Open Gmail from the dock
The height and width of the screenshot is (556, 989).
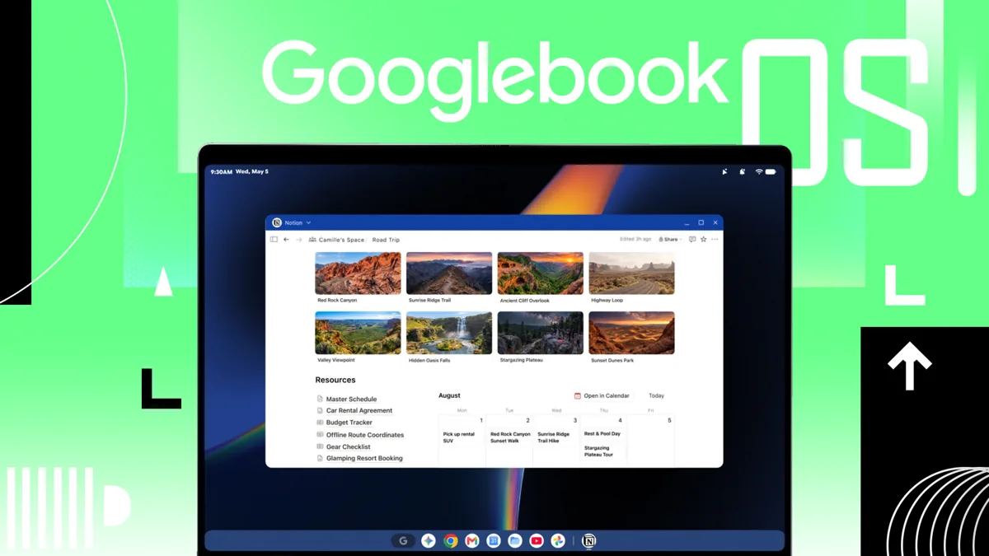tap(472, 541)
